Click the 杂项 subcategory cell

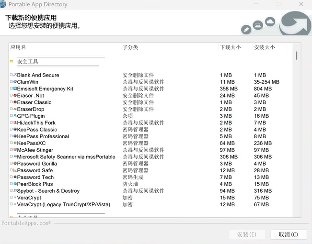(127, 116)
